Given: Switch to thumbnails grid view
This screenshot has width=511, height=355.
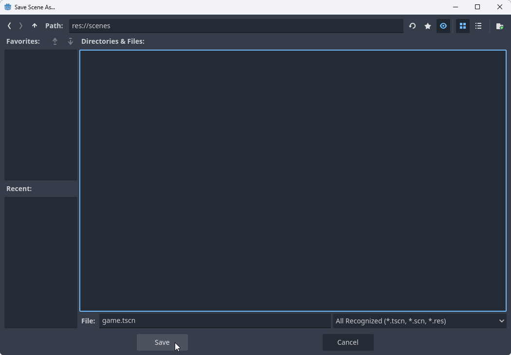Looking at the screenshot, I should pyautogui.click(x=463, y=26).
